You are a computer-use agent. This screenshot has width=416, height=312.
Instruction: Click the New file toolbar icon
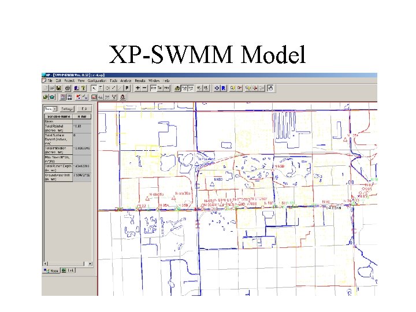pyautogui.click(x=45, y=88)
